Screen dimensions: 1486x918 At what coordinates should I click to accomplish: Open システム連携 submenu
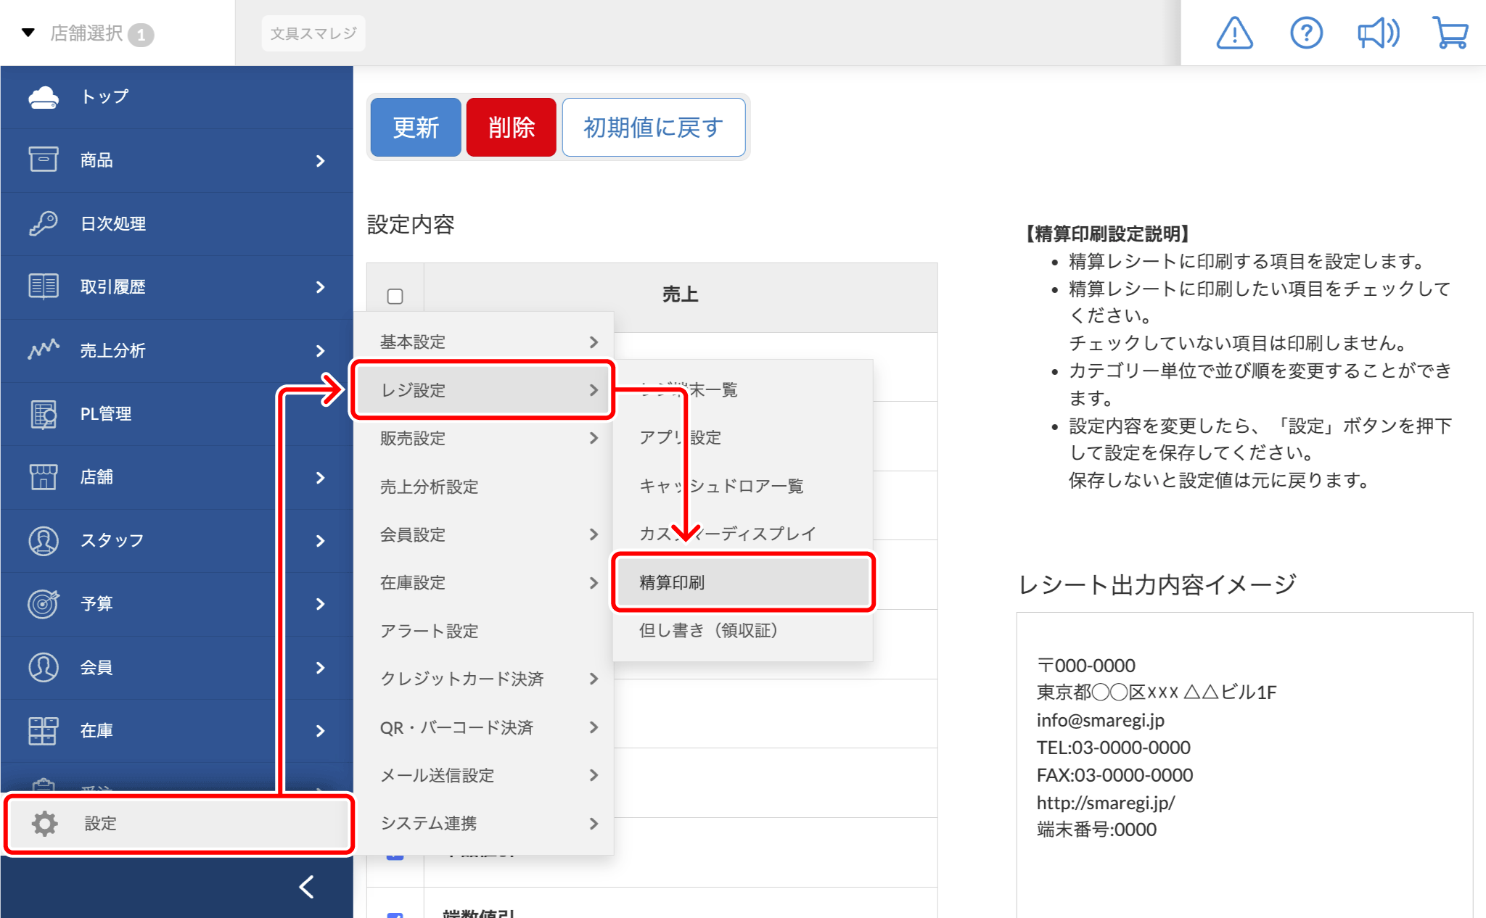484,823
